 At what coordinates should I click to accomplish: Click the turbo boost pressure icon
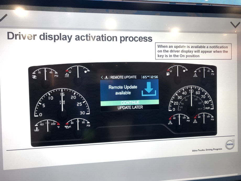click(x=34, y=77)
